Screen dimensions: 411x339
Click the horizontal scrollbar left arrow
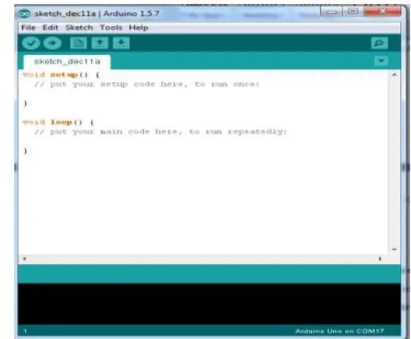click(x=24, y=259)
